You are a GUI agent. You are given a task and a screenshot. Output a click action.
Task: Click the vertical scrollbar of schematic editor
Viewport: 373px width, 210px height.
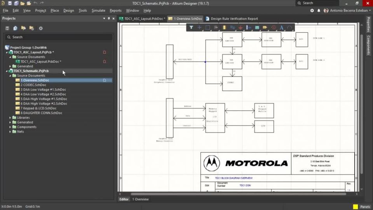[362, 104]
